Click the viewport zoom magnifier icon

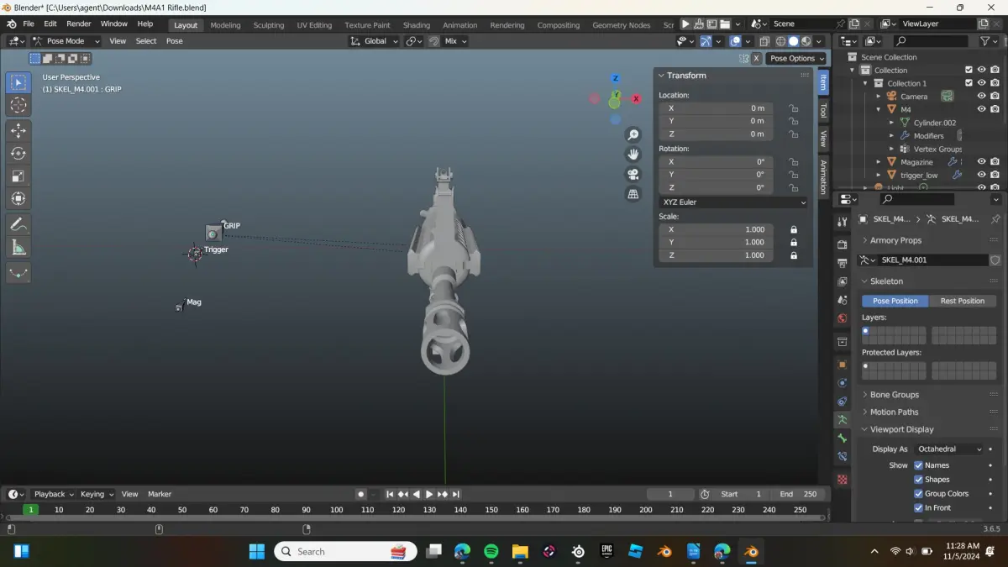(633, 134)
